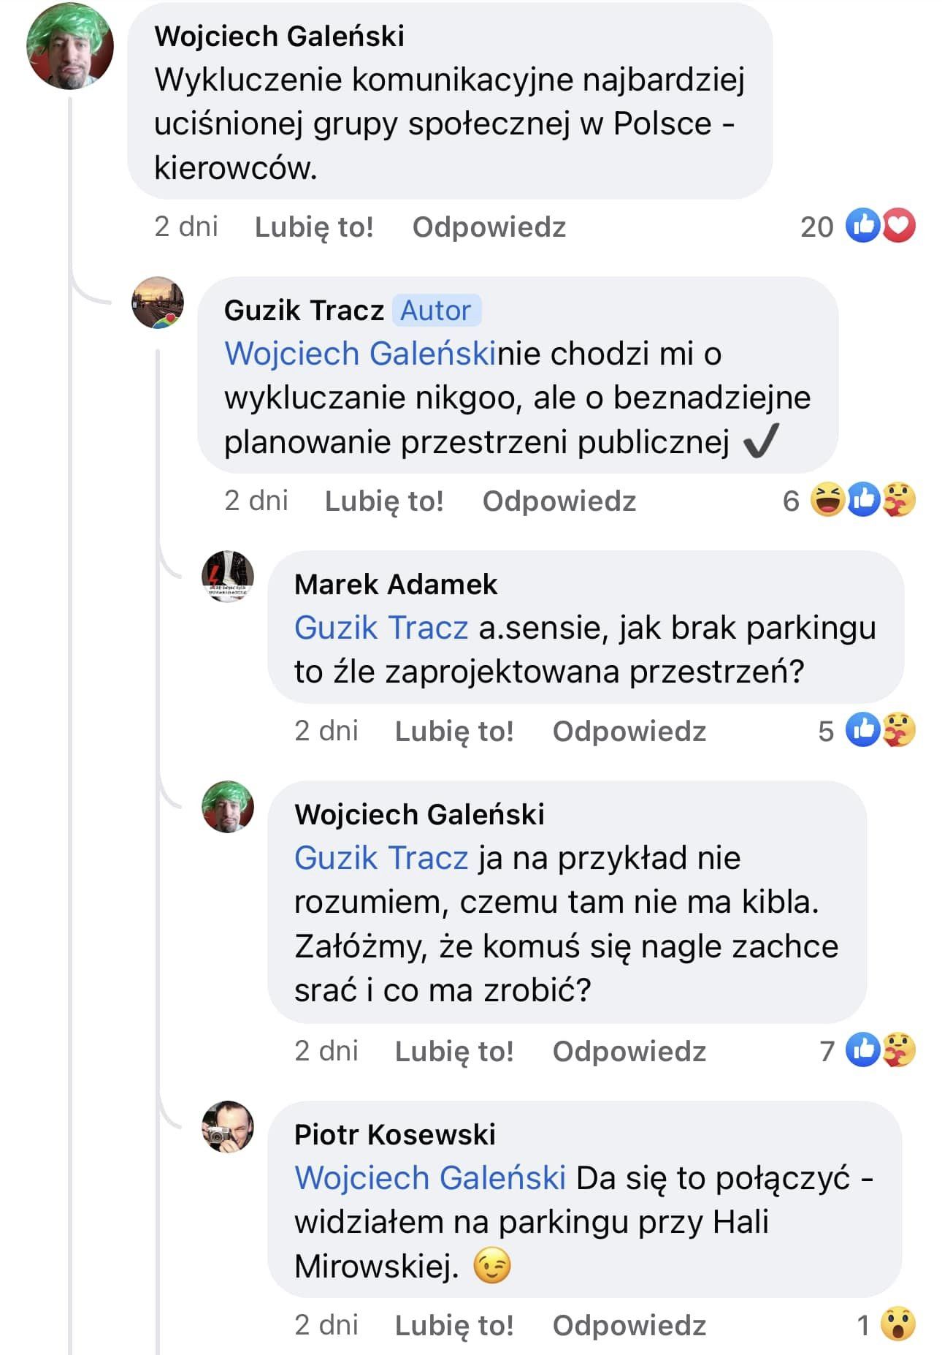Open the reaction icons on Guzik Tracz's reply

pos(862,501)
